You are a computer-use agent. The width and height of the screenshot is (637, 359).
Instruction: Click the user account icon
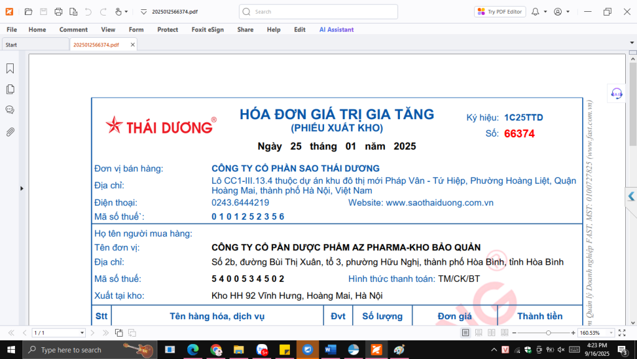click(x=558, y=12)
